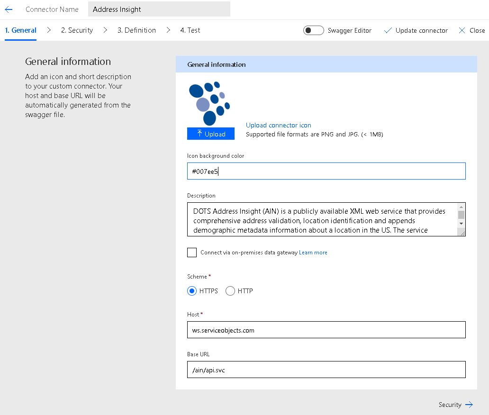Select the HTTPS scheme radio button
Viewport: 489px width, 415px height.
192,291
